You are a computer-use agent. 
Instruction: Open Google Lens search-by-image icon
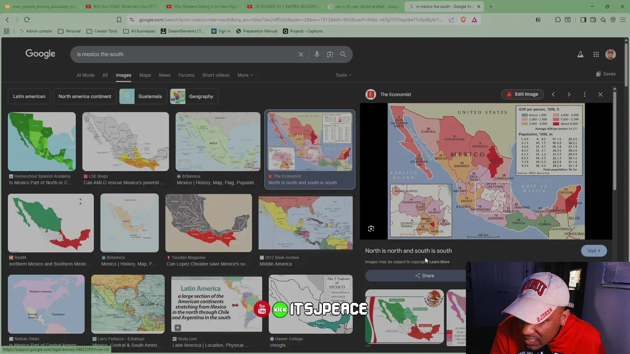click(330, 54)
